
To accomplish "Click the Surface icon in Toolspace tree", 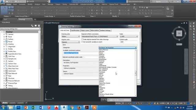I will (6, 39).
